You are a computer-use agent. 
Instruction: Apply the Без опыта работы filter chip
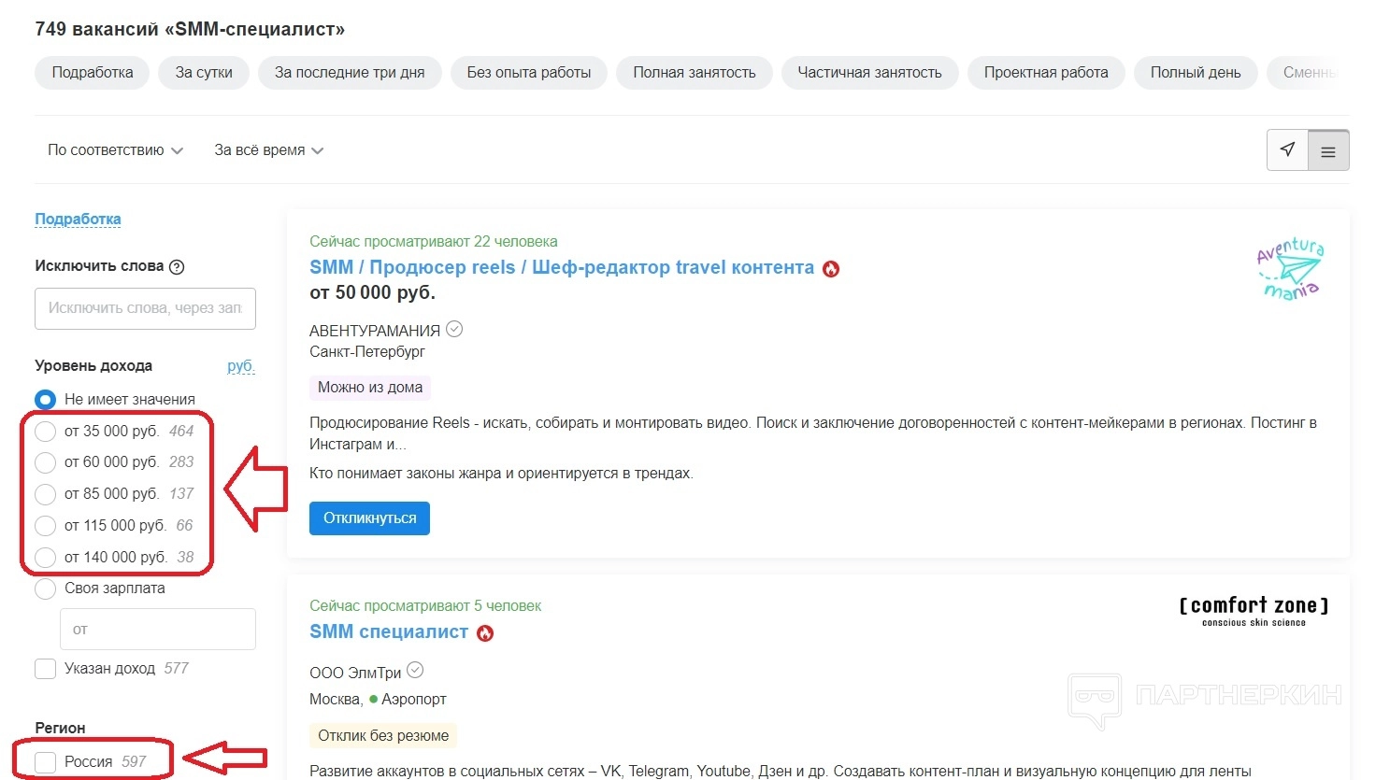pos(528,73)
